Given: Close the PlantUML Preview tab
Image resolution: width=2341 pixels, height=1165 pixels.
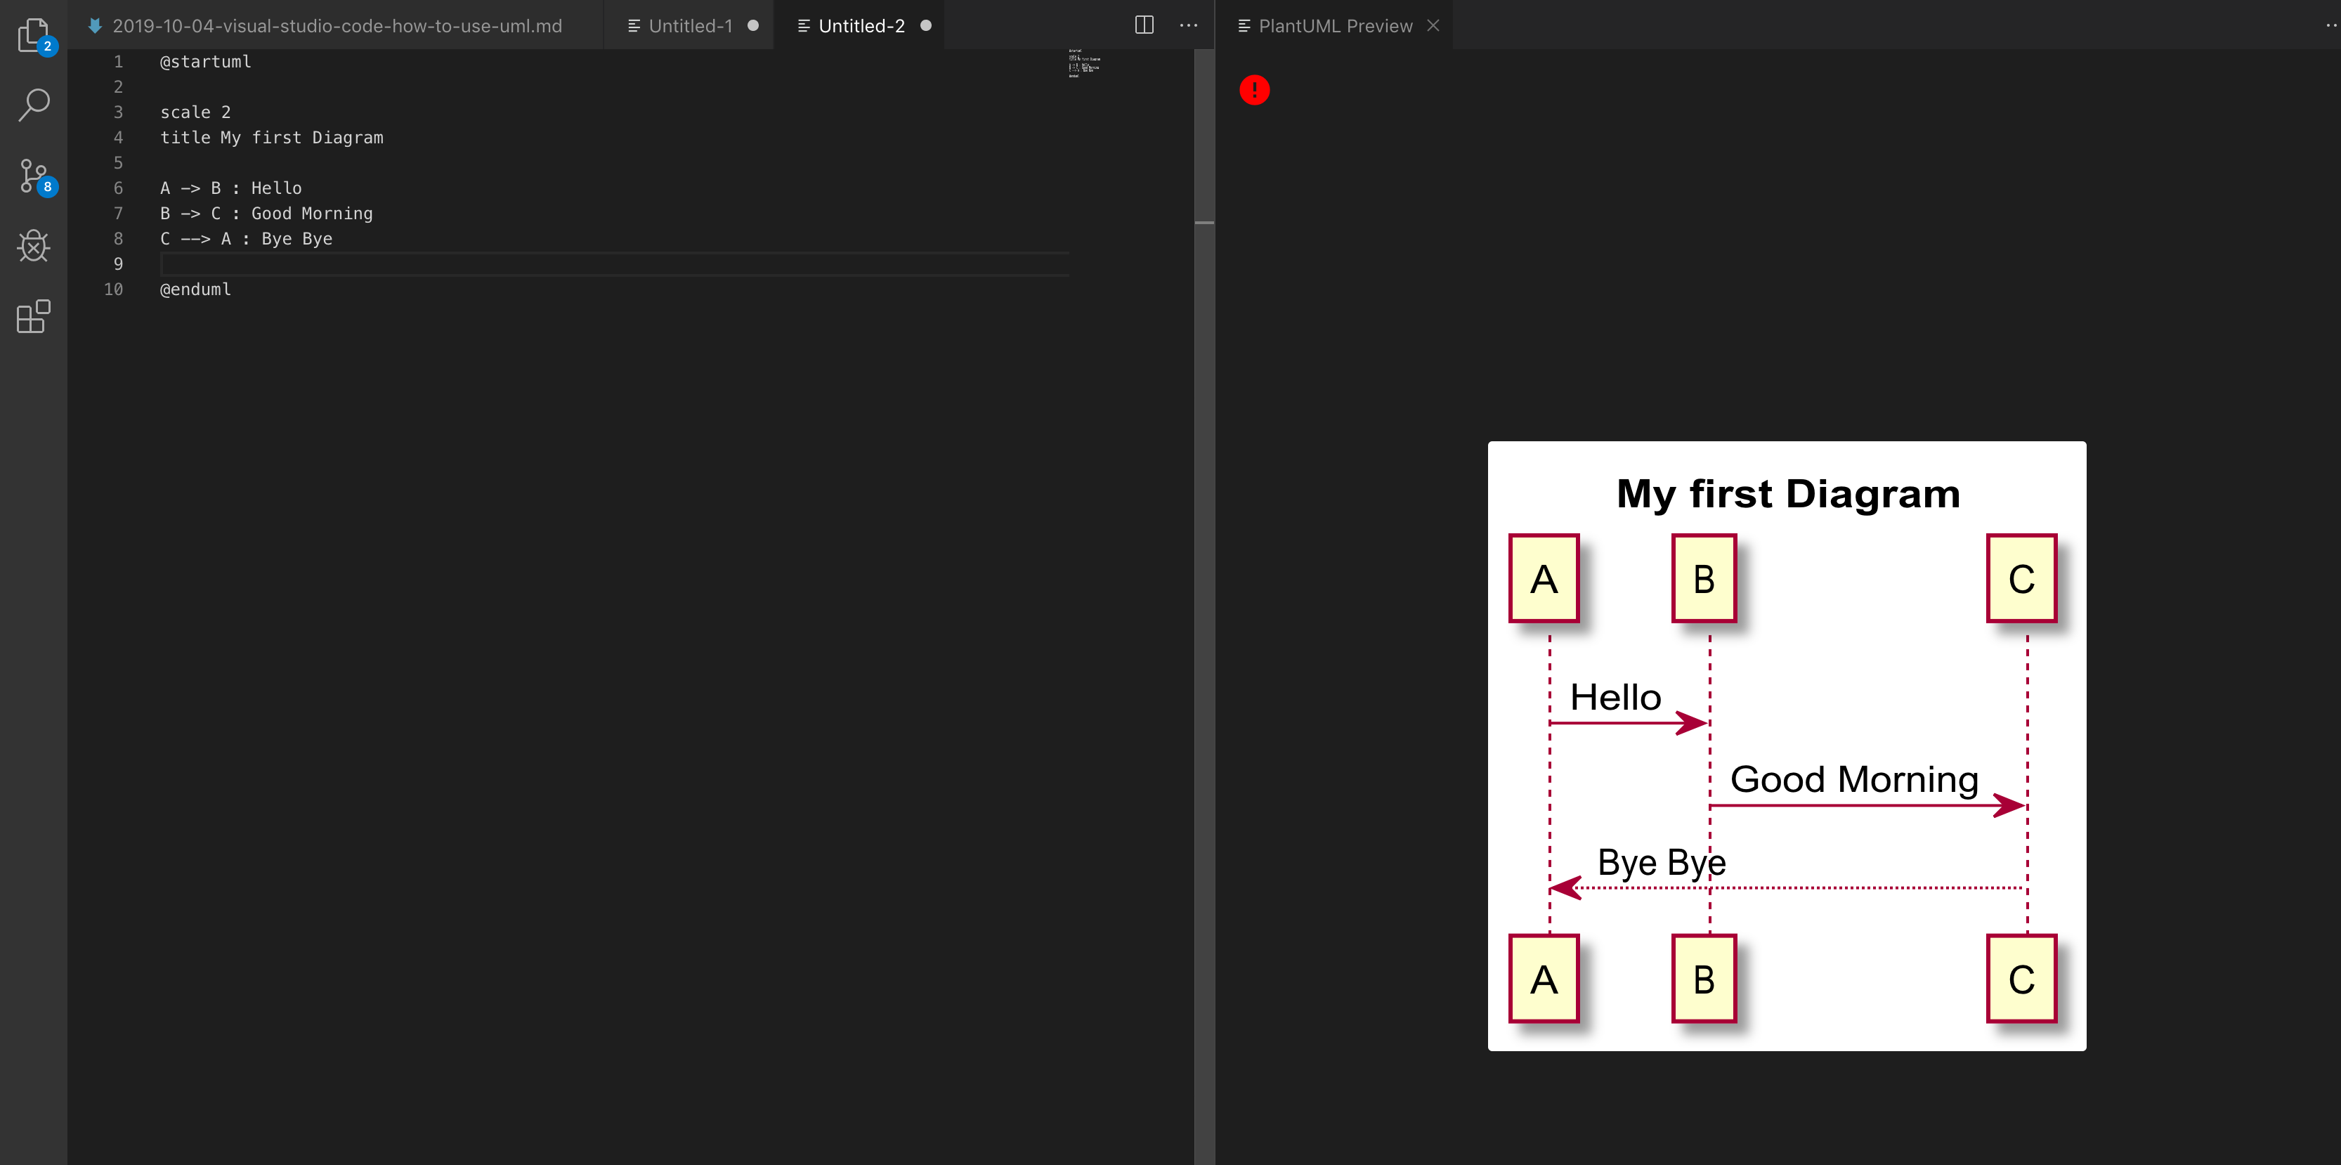Looking at the screenshot, I should [x=1433, y=25].
